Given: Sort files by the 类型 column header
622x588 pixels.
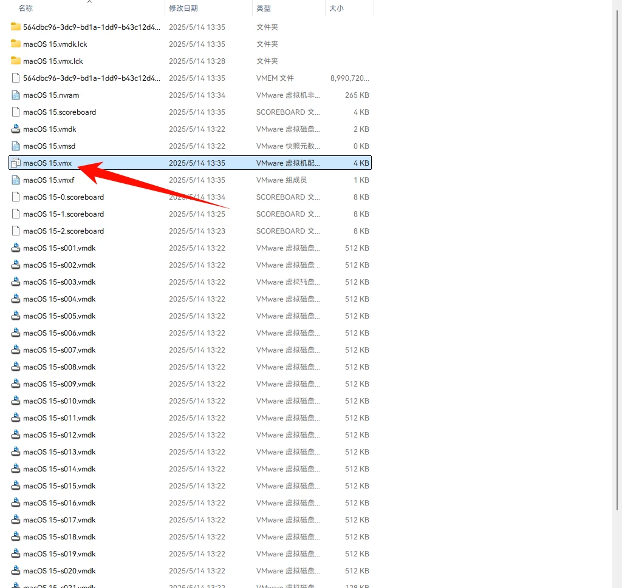Looking at the screenshot, I should 264,8.
